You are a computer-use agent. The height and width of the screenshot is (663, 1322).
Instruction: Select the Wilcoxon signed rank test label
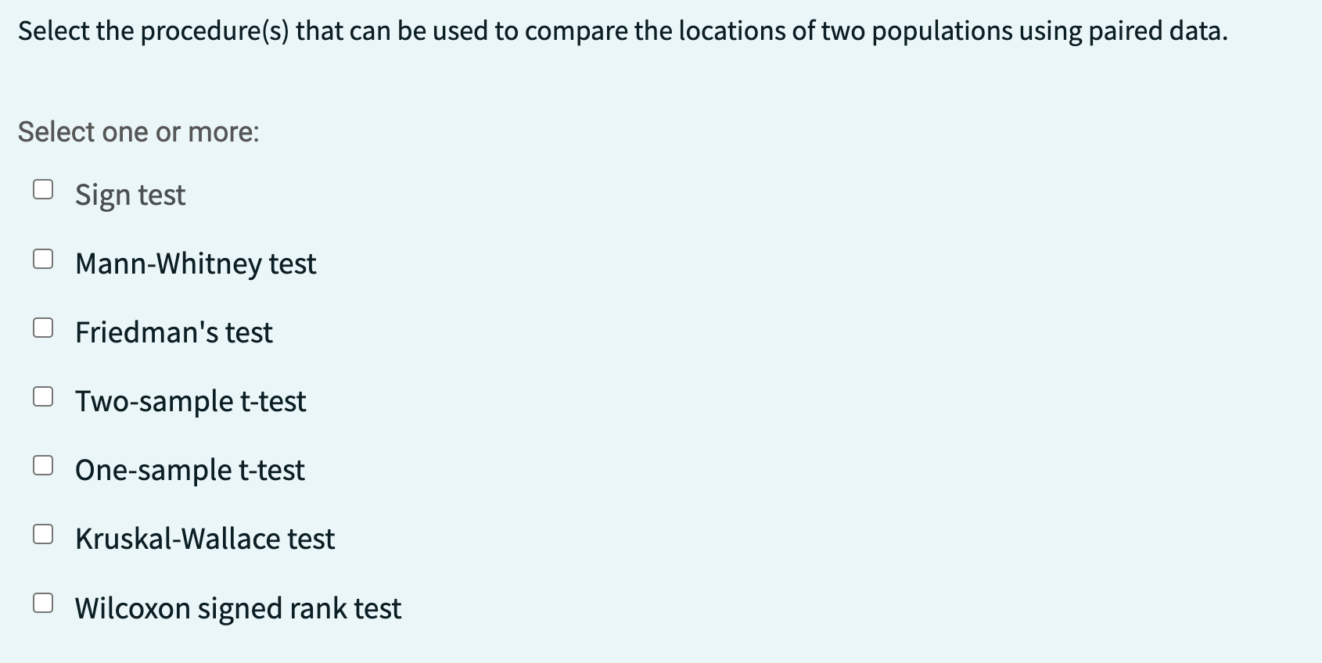coord(238,608)
